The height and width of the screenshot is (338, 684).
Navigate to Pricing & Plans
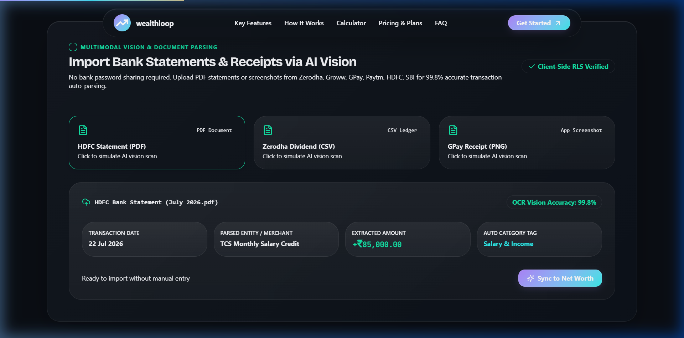[x=400, y=23]
